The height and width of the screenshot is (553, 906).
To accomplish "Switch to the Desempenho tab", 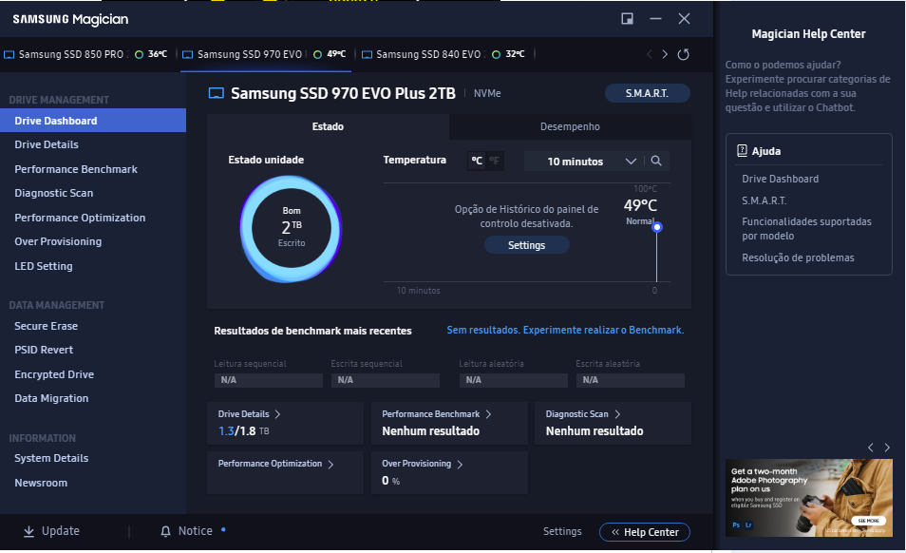I will (570, 126).
